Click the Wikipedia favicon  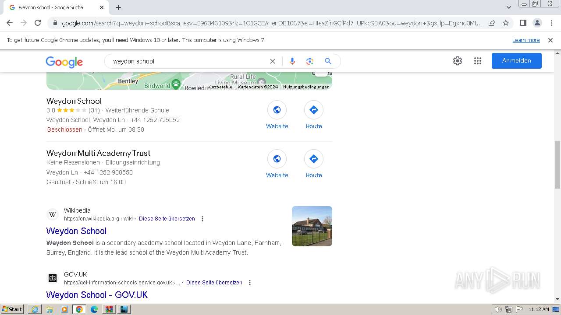click(53, 214)
